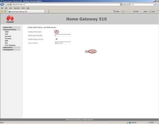Open the zoom level control in status bar
Screen dimensions: 159x124
point(152,122)
